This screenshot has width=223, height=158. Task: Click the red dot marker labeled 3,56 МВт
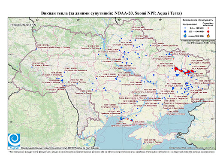108,59
